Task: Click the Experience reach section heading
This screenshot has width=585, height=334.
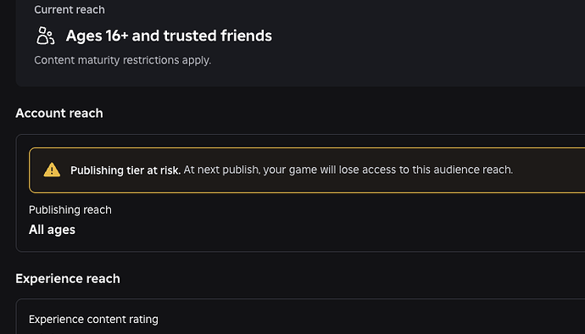Action: pyautogui.click(x=68, y=278)
